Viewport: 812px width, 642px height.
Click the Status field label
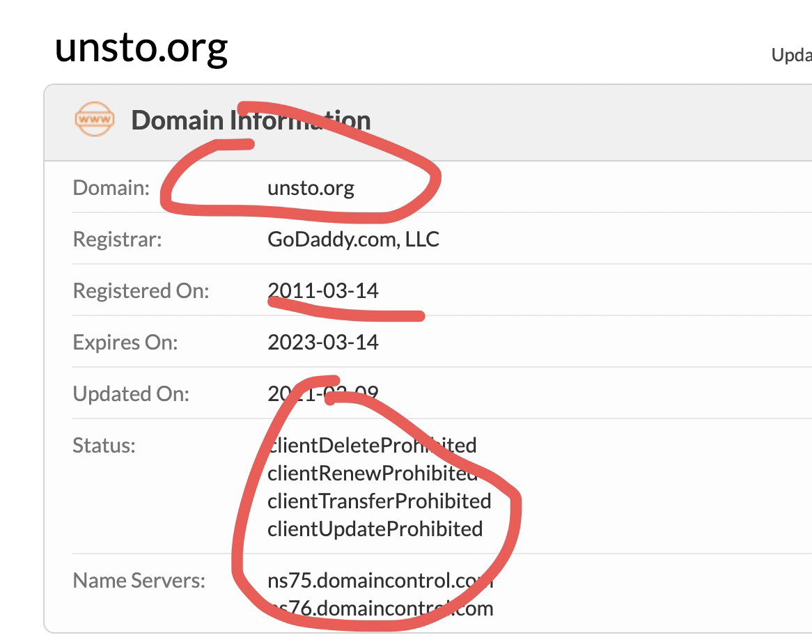(x=104, y=445)
